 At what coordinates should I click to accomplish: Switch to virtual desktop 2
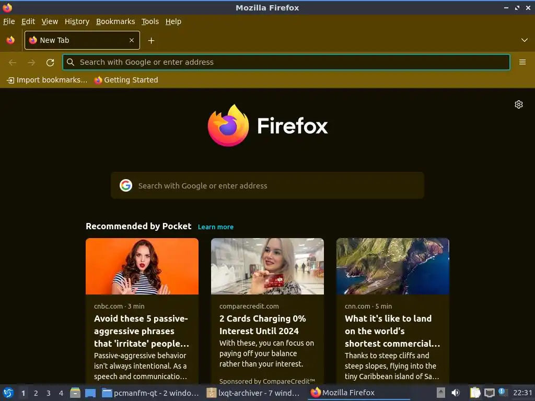tap(36, 393)
